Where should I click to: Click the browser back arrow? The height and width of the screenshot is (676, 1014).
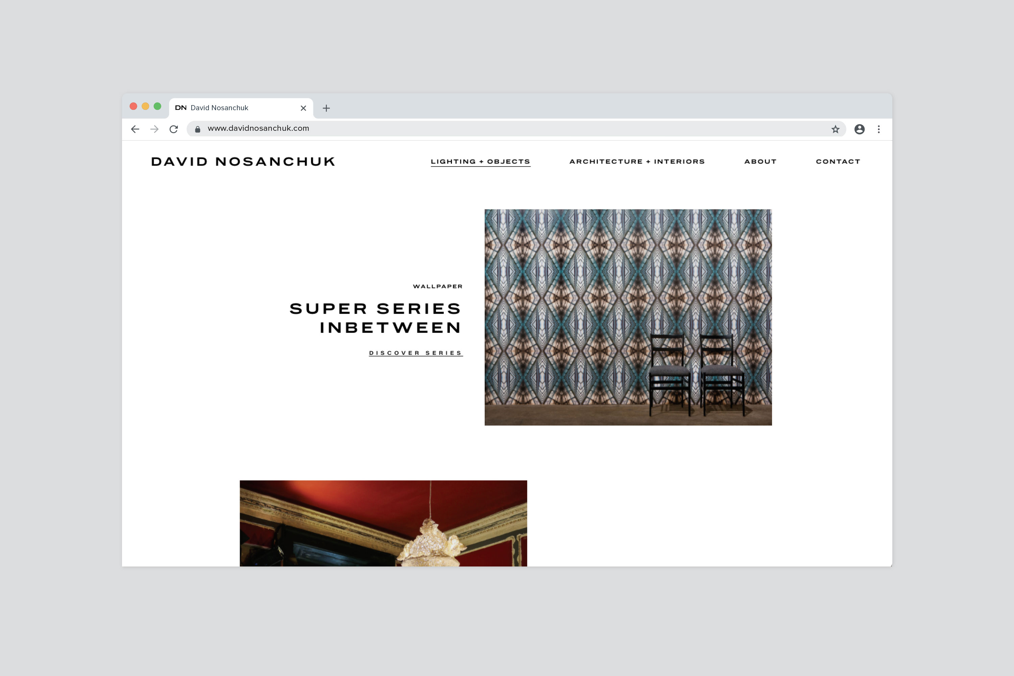click(x=135, y=129)
